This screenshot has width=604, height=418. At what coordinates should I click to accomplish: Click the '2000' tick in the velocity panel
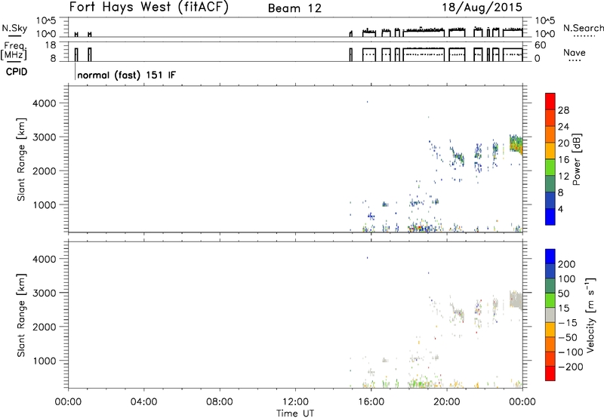(45, 327)
